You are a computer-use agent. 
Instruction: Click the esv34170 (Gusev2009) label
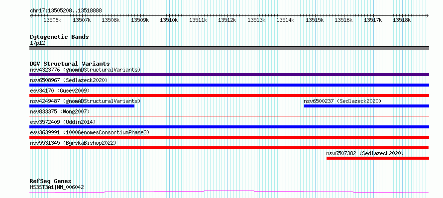coord(60,91)
